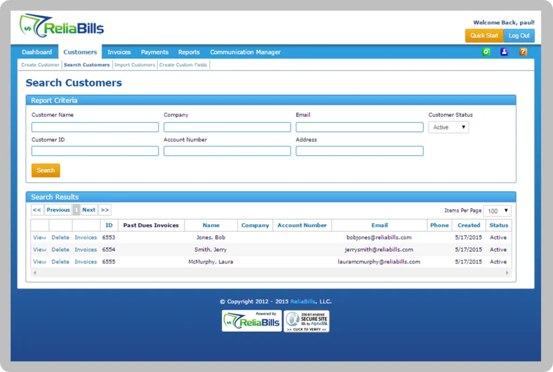Image resolution: width=553 pixels, height=372 pixels.
Task: Click the email bobjones@reliabills.com
Action: coord(379,238)
